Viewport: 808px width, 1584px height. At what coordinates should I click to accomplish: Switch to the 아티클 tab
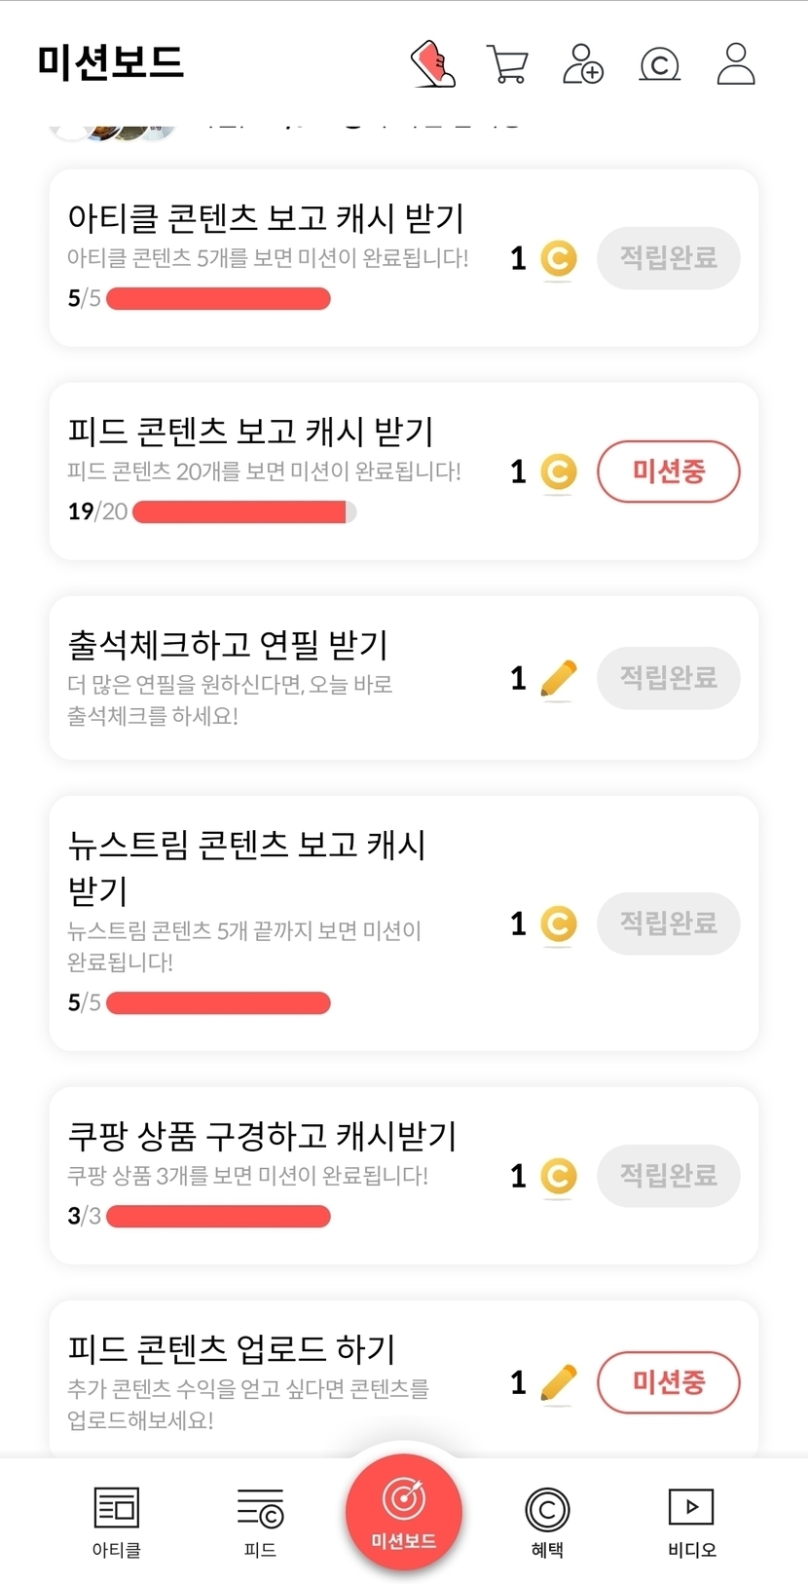[116, 1522]
